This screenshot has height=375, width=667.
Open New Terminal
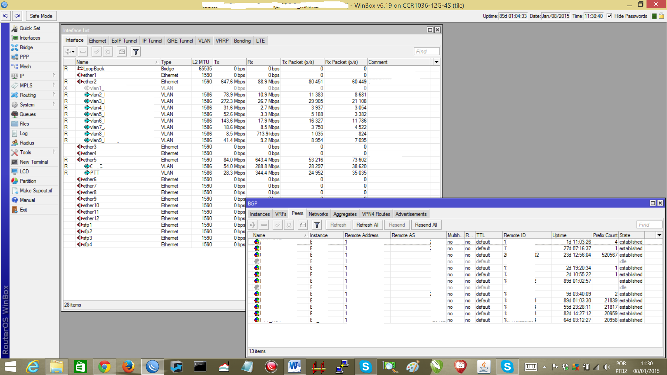click(34, 162)
